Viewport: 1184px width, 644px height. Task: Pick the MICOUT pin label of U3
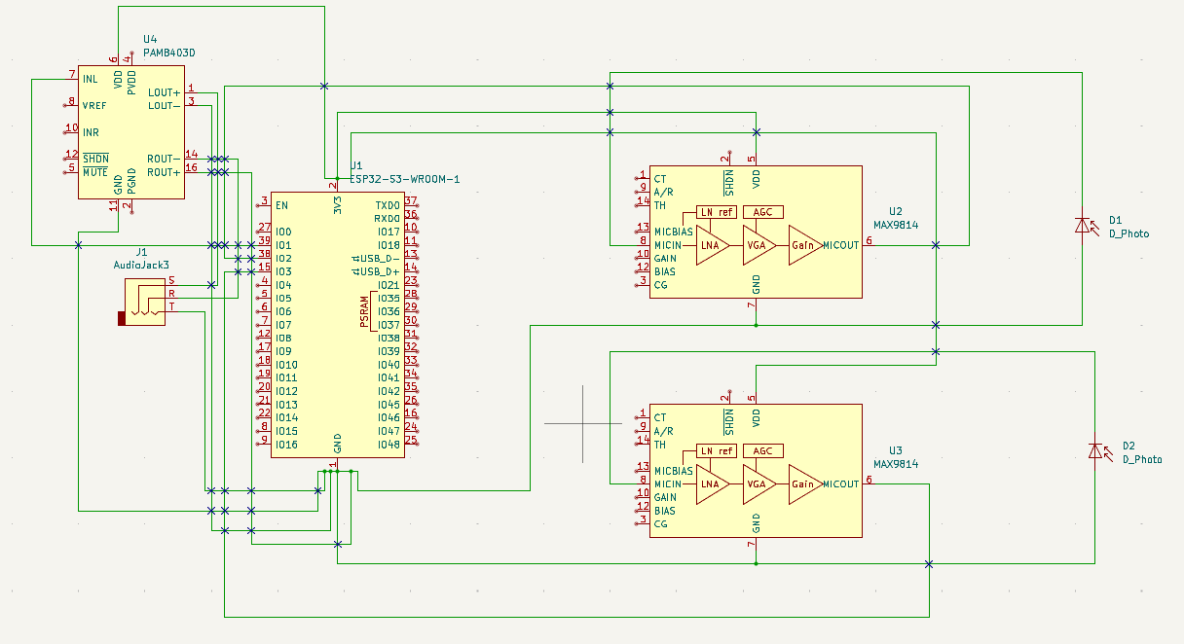click(840, 484)
